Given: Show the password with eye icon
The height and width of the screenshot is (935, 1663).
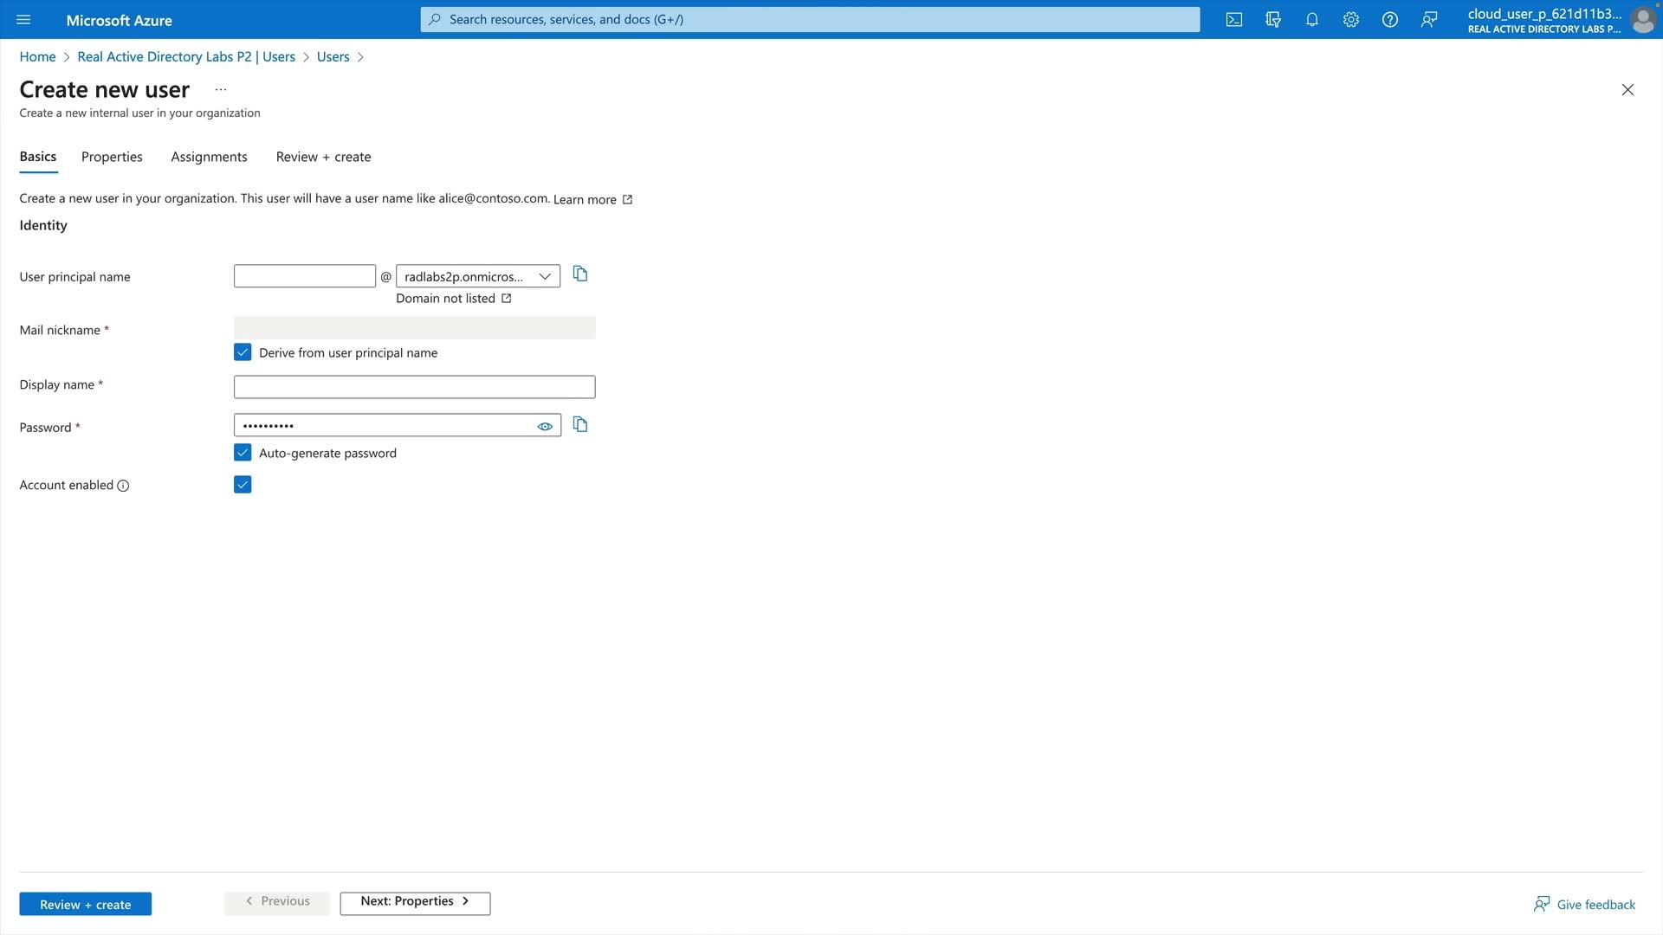Looking at the screenshot, I should [x=545, y=426].
